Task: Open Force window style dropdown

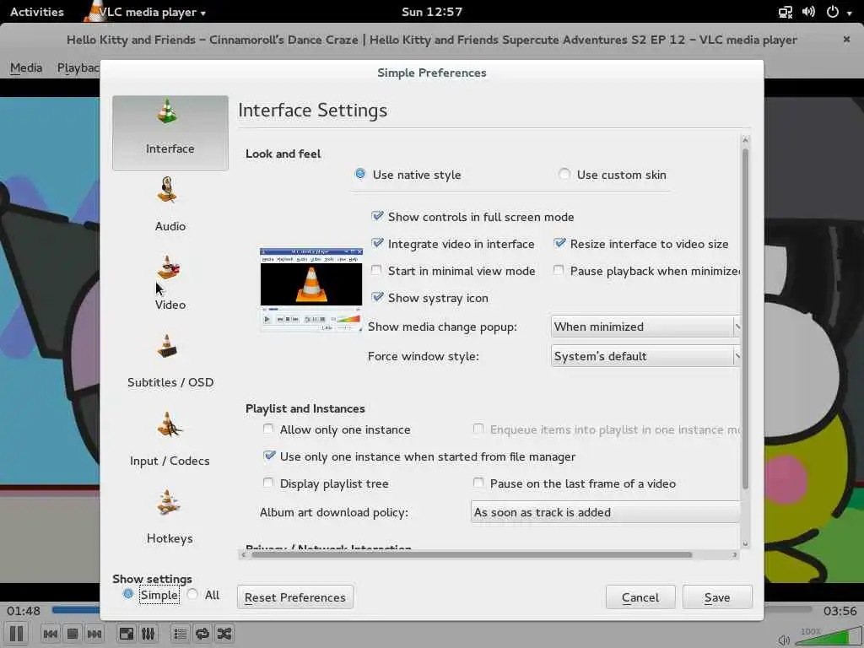Action: [645, 357]
